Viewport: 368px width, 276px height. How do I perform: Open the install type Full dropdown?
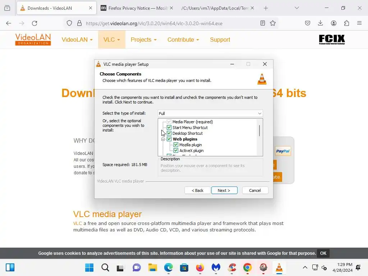click(x=210, y=113)
